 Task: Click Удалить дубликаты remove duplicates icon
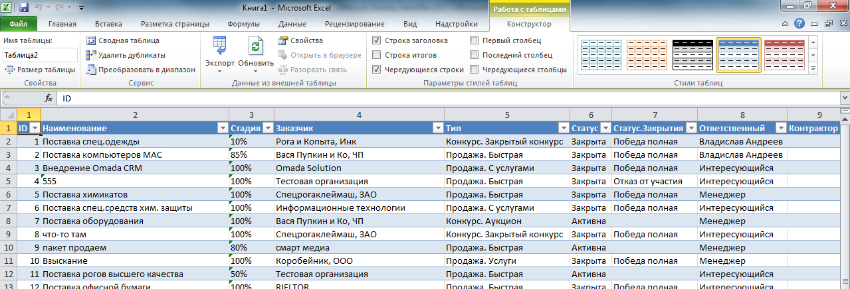tap(92, 55)
